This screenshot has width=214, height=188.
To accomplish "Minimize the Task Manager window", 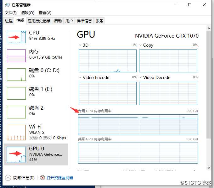I will coord(176,5).
